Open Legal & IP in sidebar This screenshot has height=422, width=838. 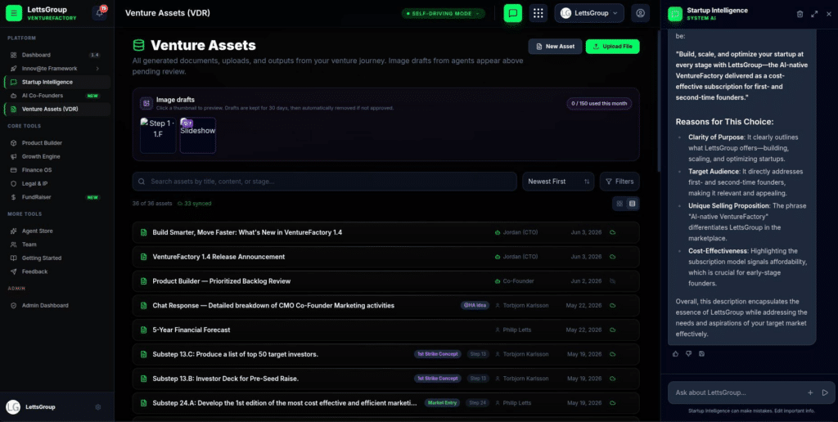(x=56, y=184)
